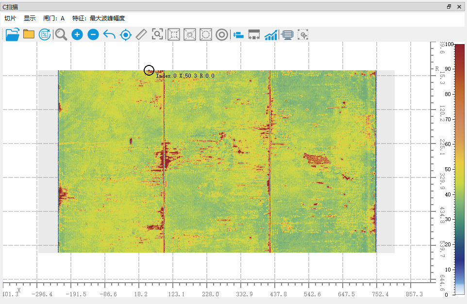Float the C扫描 panel window
The height and width of the screenshot is (304, 467).
coord(449,6)
